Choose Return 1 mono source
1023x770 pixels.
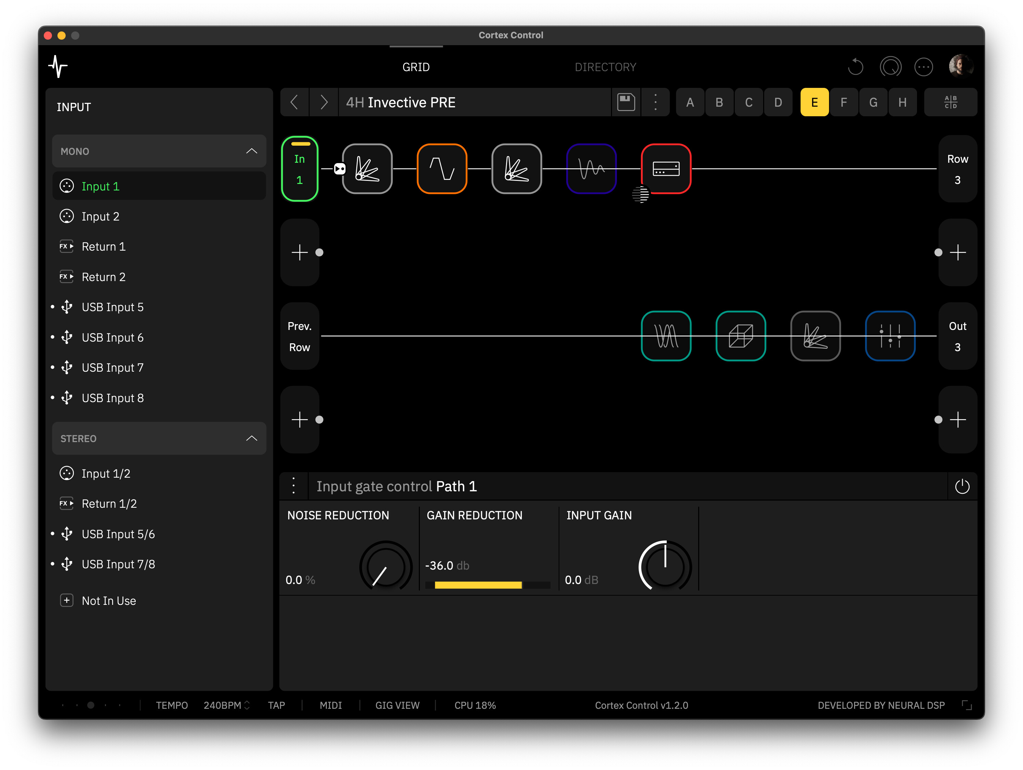[x=159, y=247]
